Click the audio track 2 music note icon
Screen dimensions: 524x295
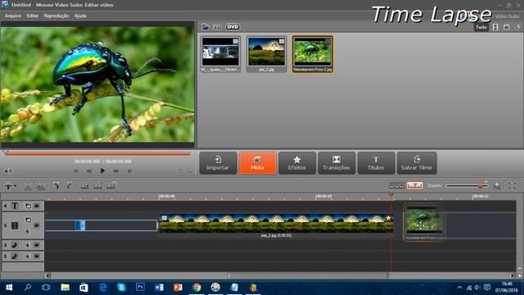pos(15,245)
